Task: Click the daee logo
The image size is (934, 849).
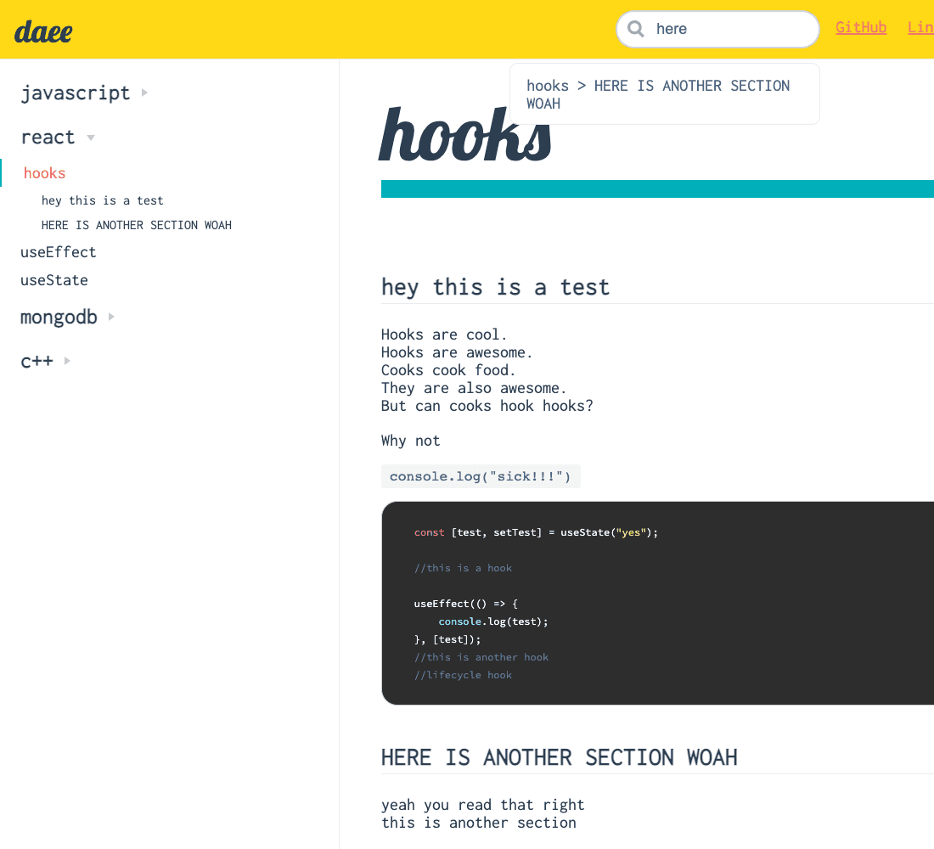Action: (43, 31)
